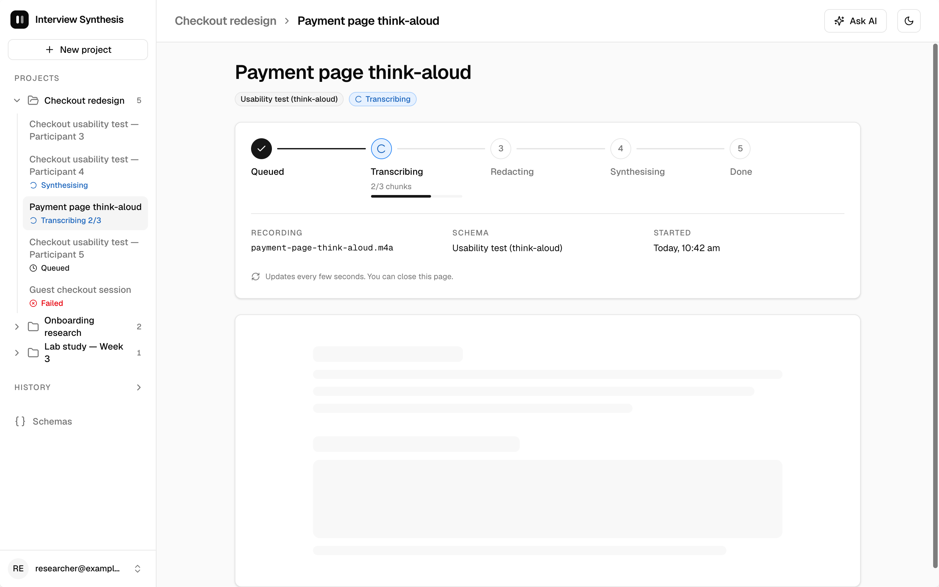Click the Schemas curly braces icon

[20, 421]
